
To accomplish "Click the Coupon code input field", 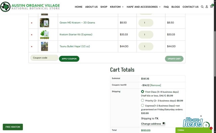I will (x=44, y=58).
